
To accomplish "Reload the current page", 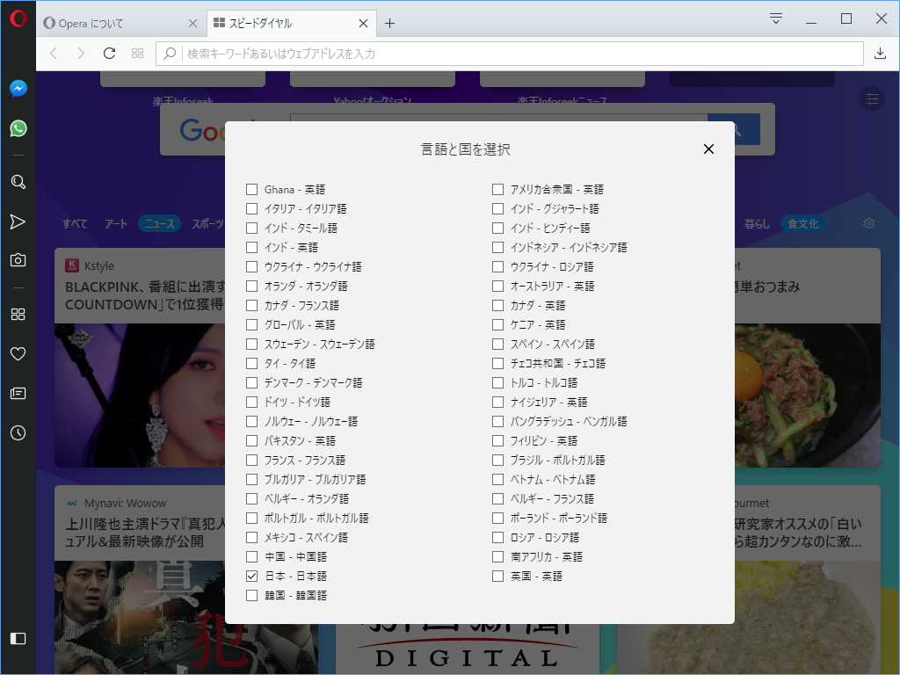I will [x=108, y=53].
